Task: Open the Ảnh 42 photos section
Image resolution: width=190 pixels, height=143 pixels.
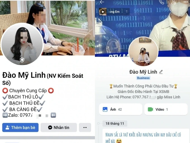Action: point(121,109)
